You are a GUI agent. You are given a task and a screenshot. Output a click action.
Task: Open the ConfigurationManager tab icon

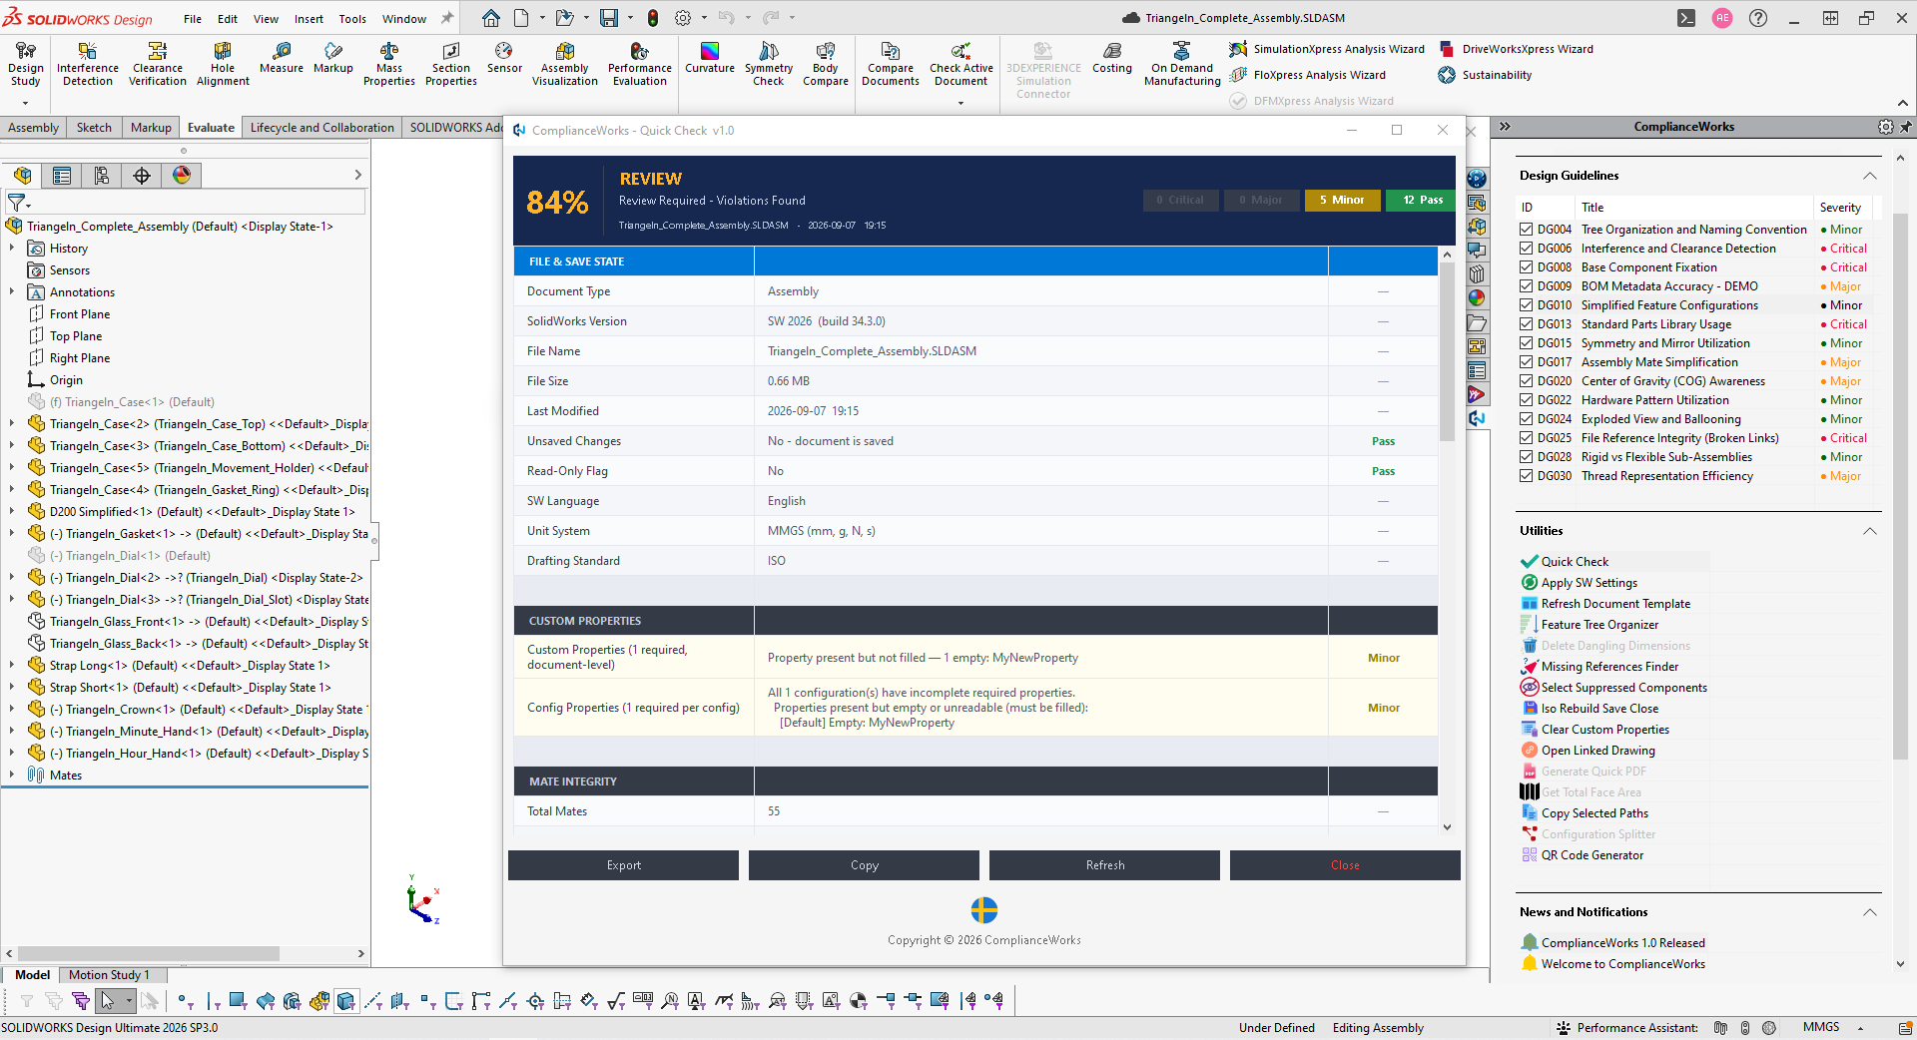pos(102,176)
